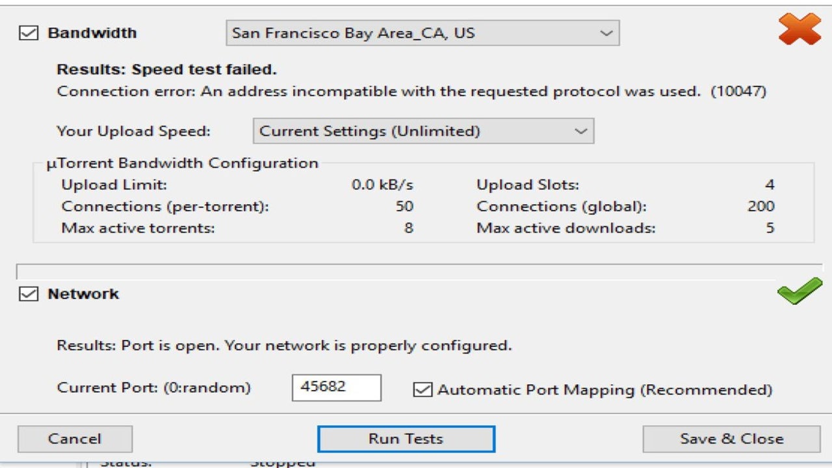Click the Cancel button
This screenshot has height=468, width=832.
pyautogui.click(x=75, y=439)
